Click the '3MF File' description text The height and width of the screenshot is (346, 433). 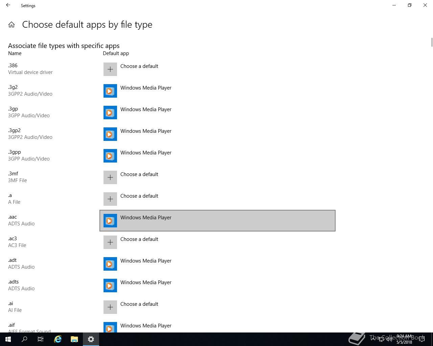pyautogui.click(x=18, y=180)
